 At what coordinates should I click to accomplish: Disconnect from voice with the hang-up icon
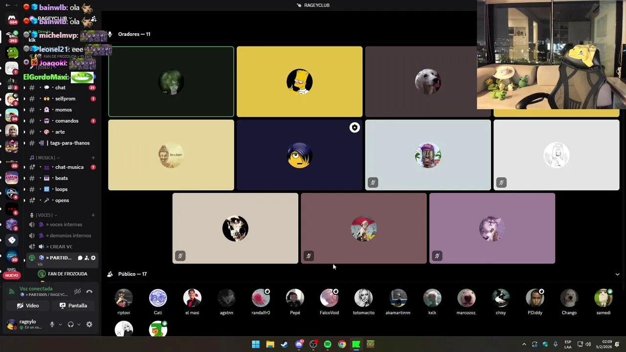(x=89, y=292)
